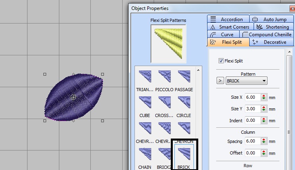This screenshot has width=295, height=170.
Task: Select the Decorative tab
Action: pyautogui.click(x=271, y=42)
